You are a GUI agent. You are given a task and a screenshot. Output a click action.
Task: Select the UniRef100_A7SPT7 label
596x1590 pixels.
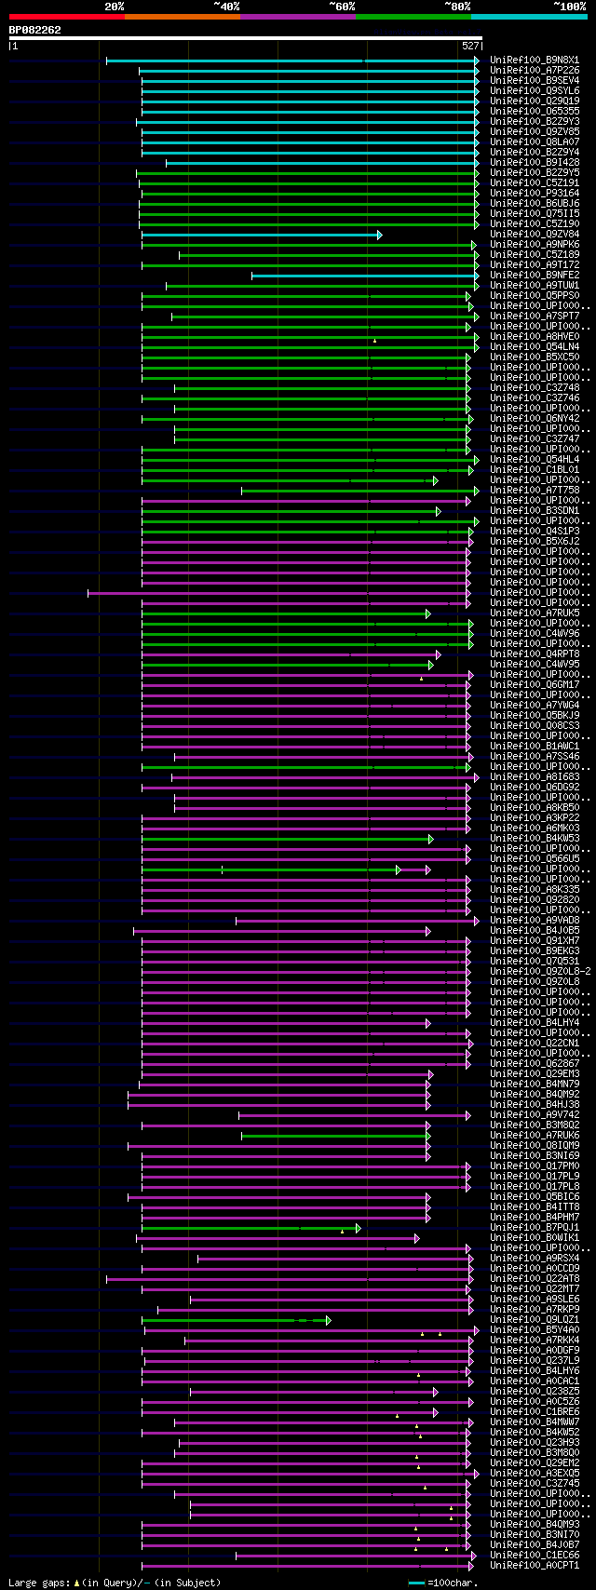535,317
